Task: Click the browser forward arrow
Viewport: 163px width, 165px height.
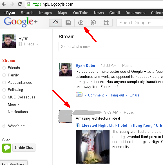Action: pos(12,4)
